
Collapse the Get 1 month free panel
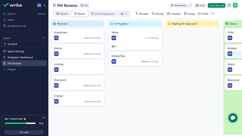(44, 118)
